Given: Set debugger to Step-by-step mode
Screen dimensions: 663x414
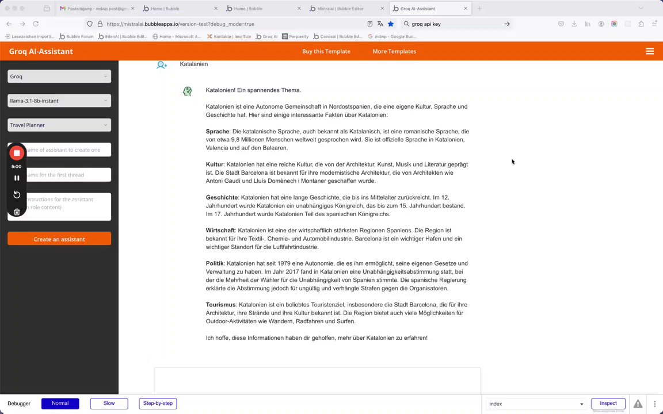Looking at the screenshot, I should [158, 404].
